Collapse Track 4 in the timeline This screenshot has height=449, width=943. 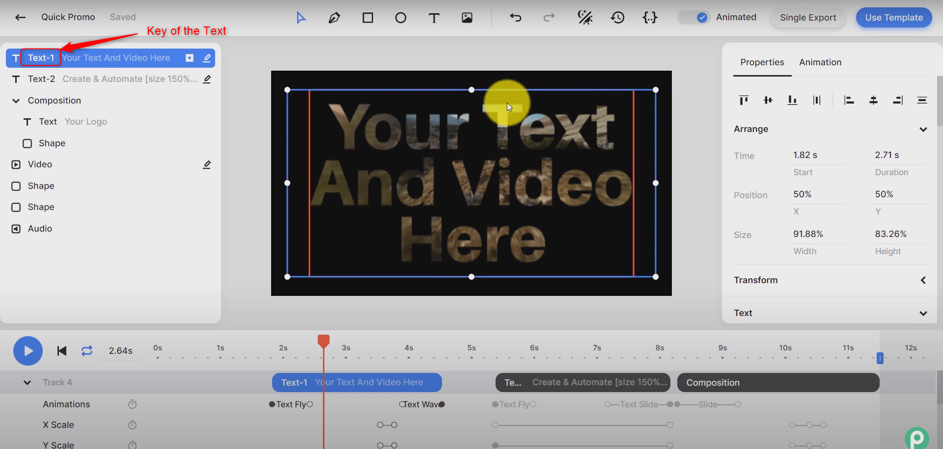[x=28, y=382]
